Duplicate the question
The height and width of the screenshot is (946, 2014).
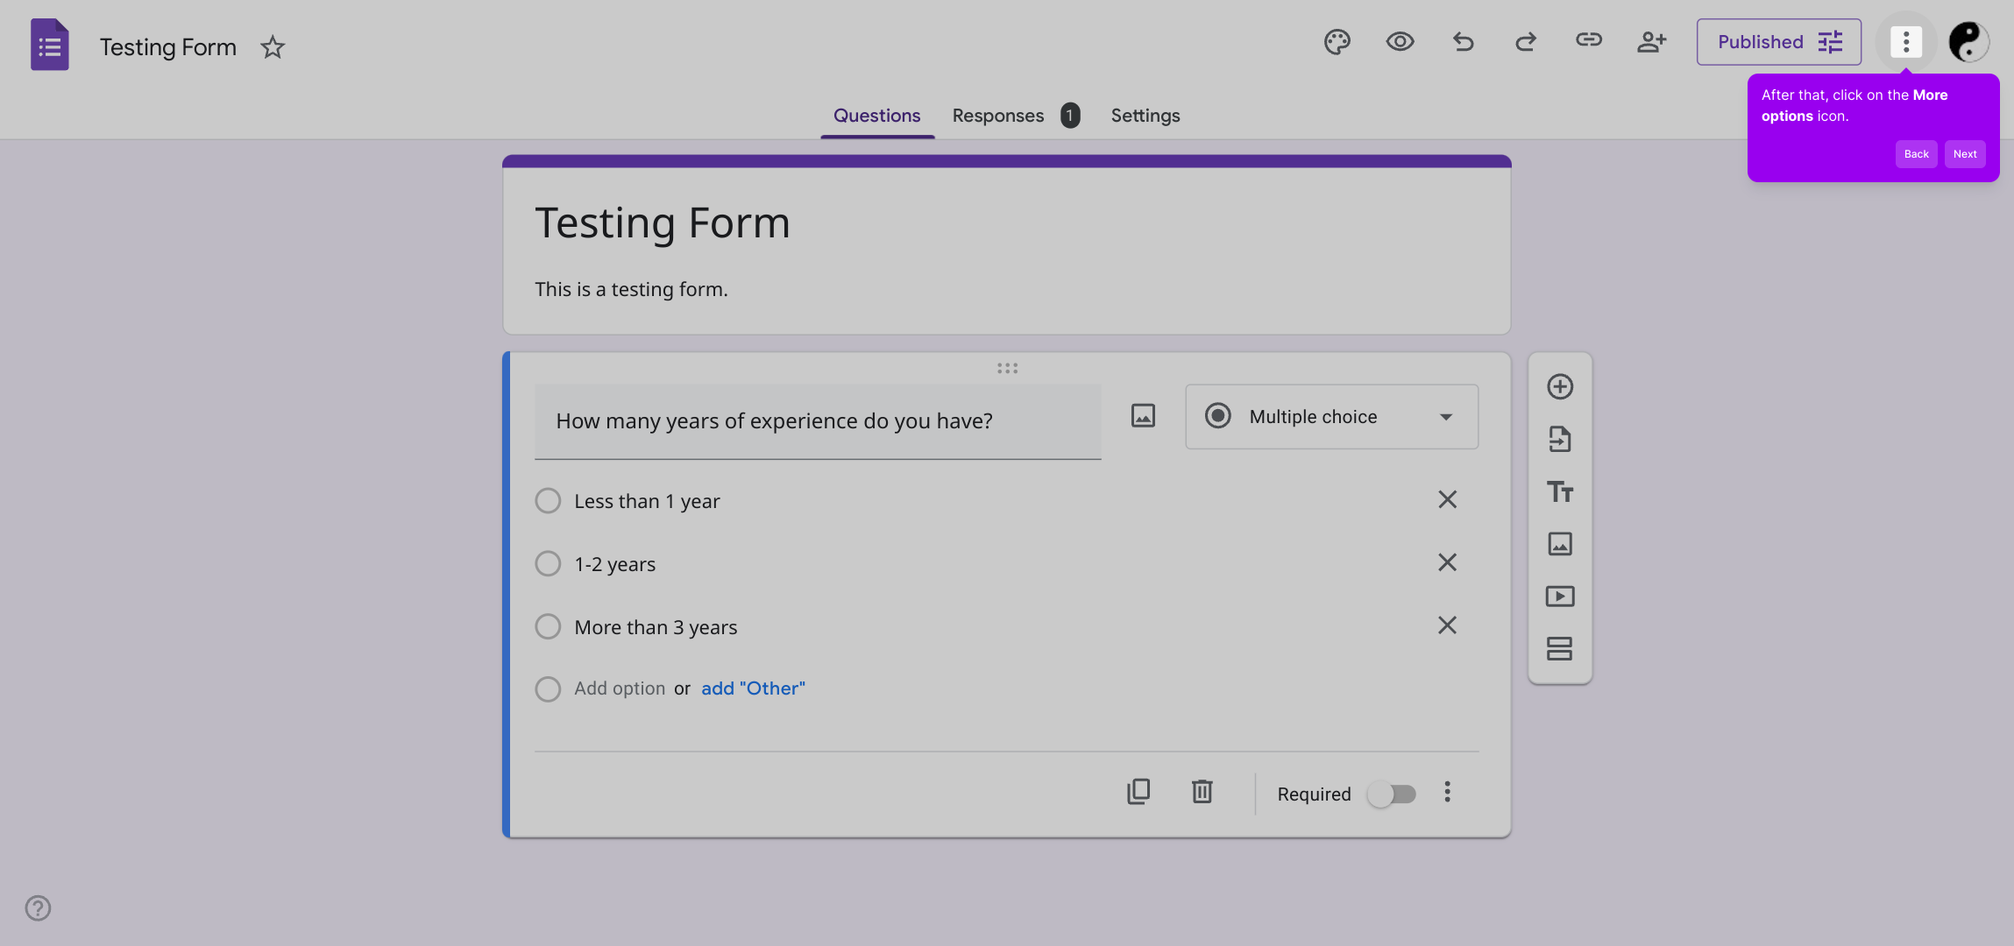[1138, 792]
